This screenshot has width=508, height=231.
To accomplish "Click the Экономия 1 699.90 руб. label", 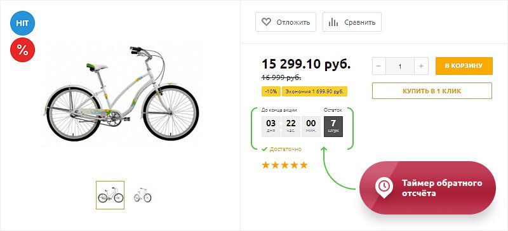I will [314, 91].
